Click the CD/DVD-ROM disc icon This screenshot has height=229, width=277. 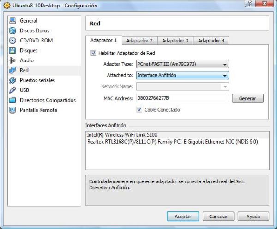pos(13,41)
